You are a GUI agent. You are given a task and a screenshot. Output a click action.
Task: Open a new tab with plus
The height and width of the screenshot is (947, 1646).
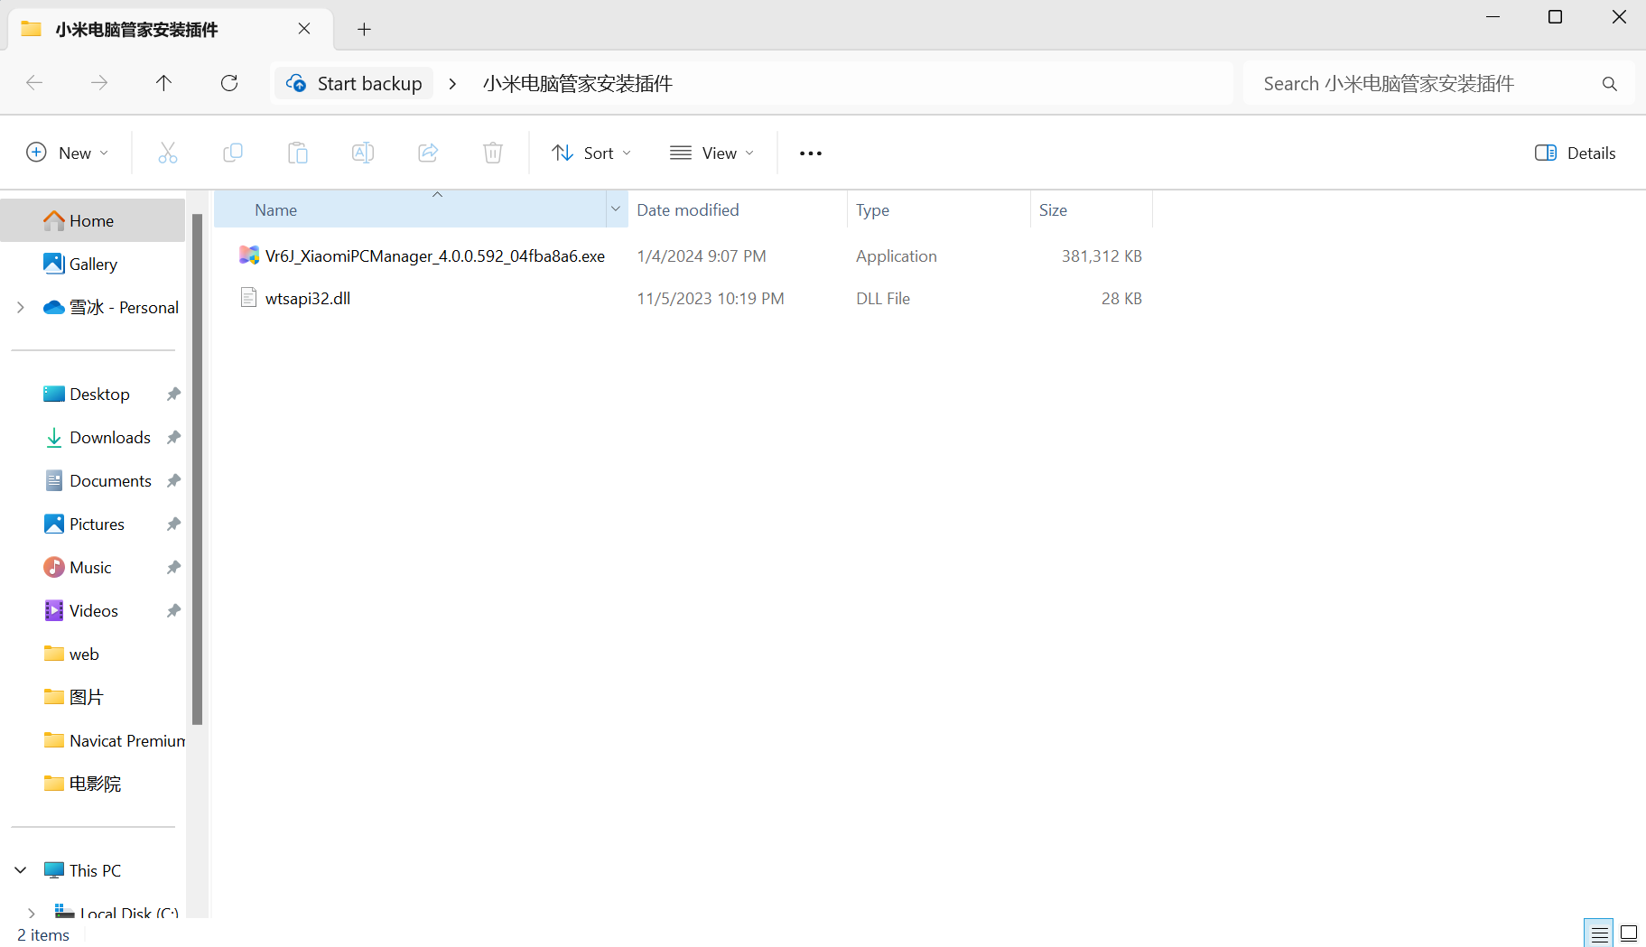[x=364, y=29]
